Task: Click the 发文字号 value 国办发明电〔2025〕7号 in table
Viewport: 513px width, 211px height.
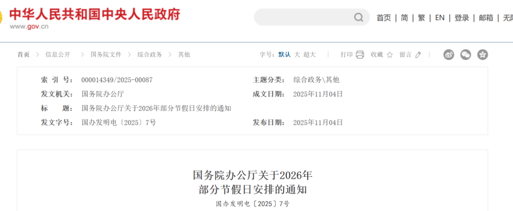Action: 119,123
